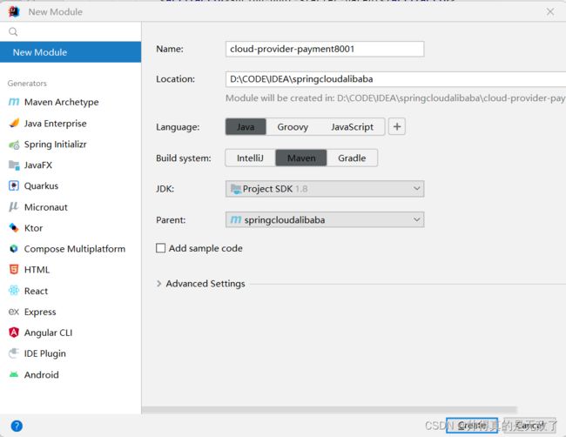Click the Name input field

point(325,49)
